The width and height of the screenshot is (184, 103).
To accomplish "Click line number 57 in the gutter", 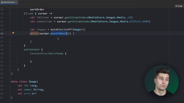I will 2,82.
